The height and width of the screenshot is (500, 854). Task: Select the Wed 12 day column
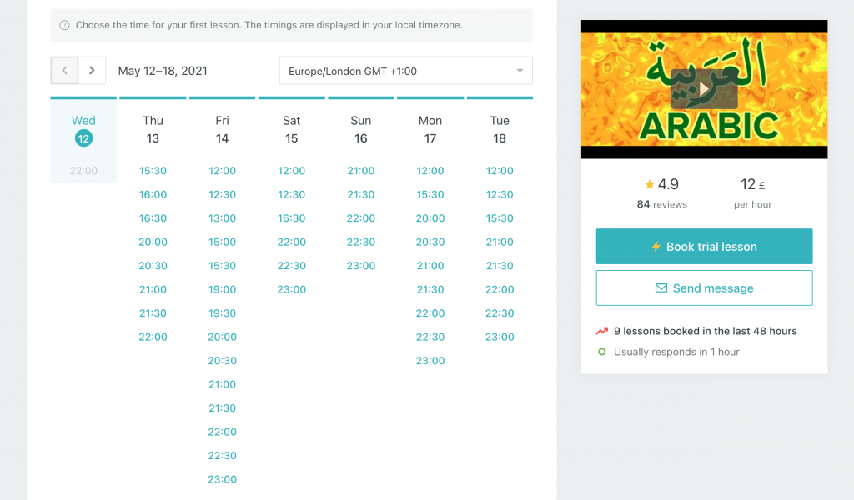click(83, 129)
